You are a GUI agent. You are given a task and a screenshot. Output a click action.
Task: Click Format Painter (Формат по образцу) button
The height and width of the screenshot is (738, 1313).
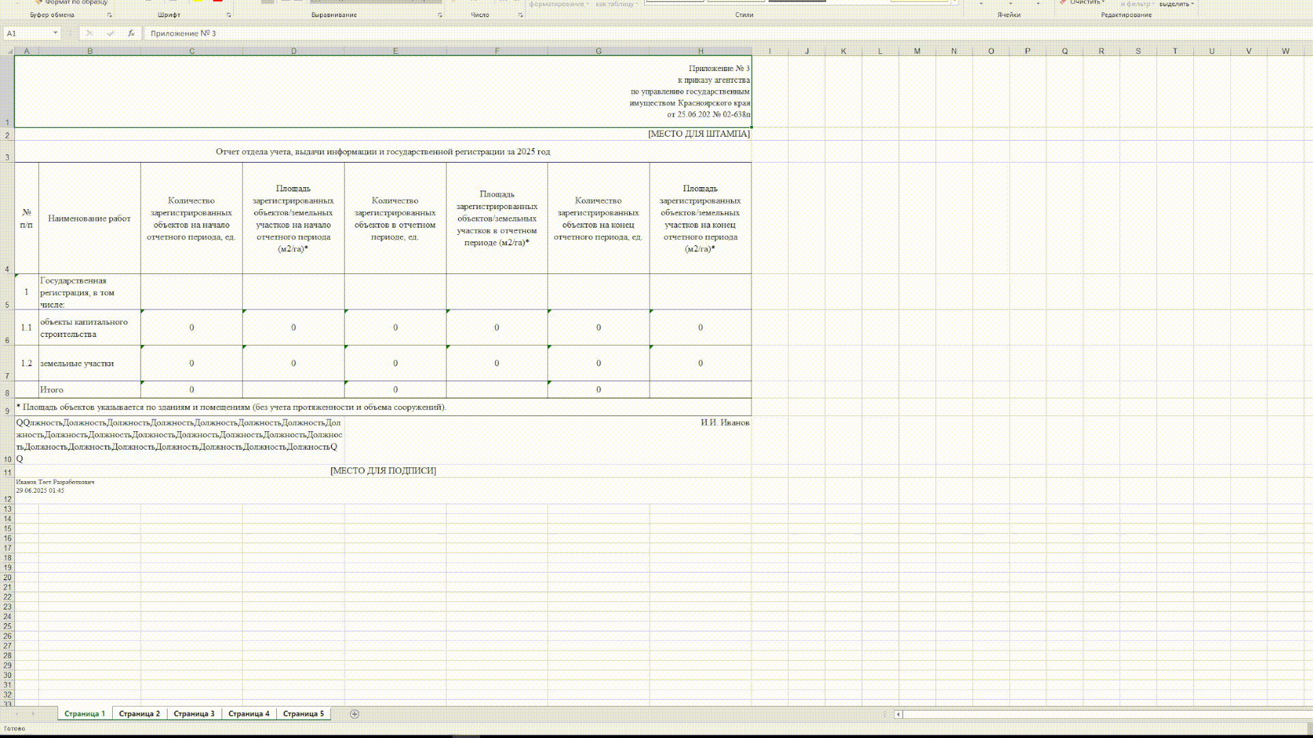(72, 3)
